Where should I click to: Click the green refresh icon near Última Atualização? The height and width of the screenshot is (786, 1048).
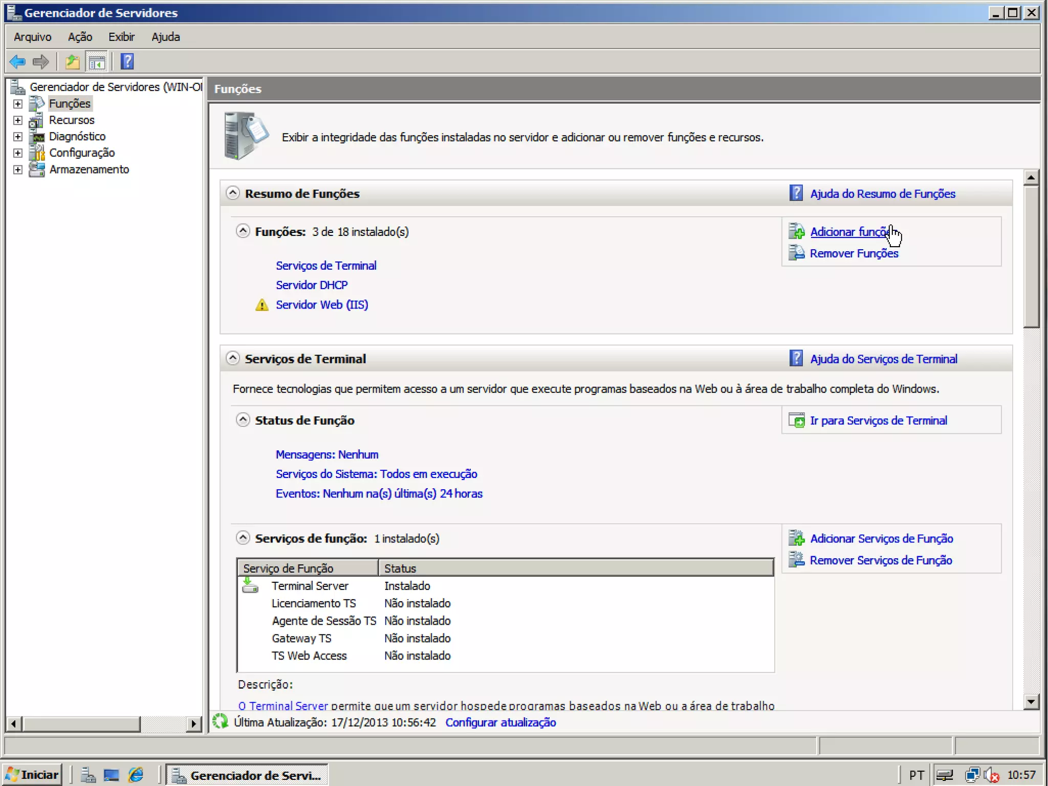pos(220,722)
